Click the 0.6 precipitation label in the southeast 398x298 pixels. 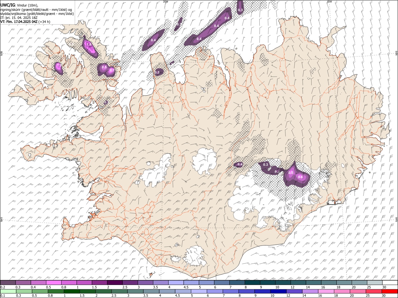click(x=300, y=177)
